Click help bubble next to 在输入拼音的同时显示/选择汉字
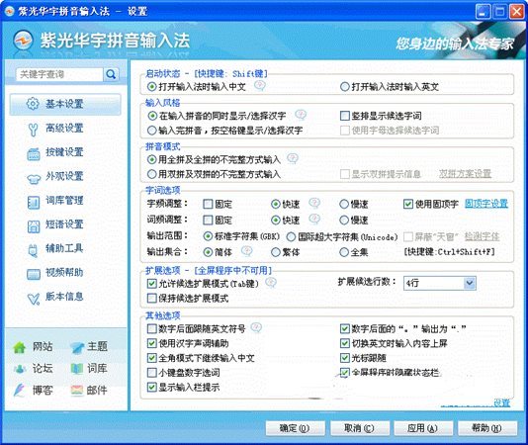 click(301, 115)
